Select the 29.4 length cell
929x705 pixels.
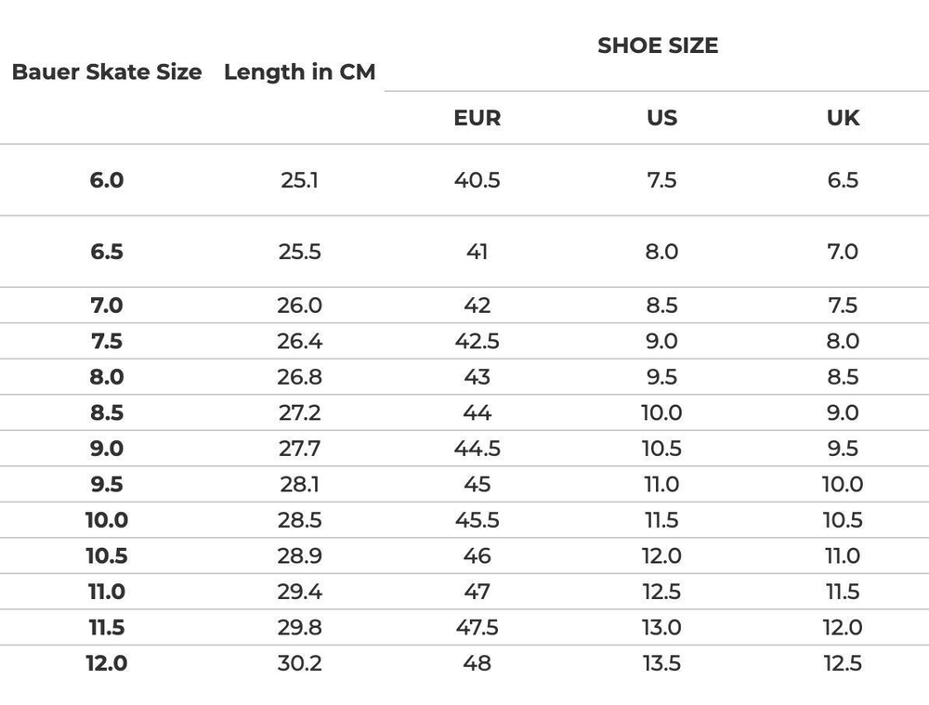[x=299, y=592]
